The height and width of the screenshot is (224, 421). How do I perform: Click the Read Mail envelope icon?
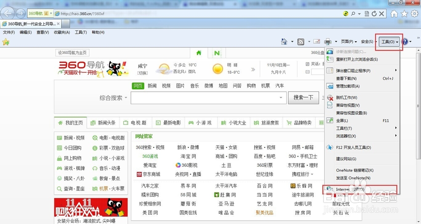317,41
